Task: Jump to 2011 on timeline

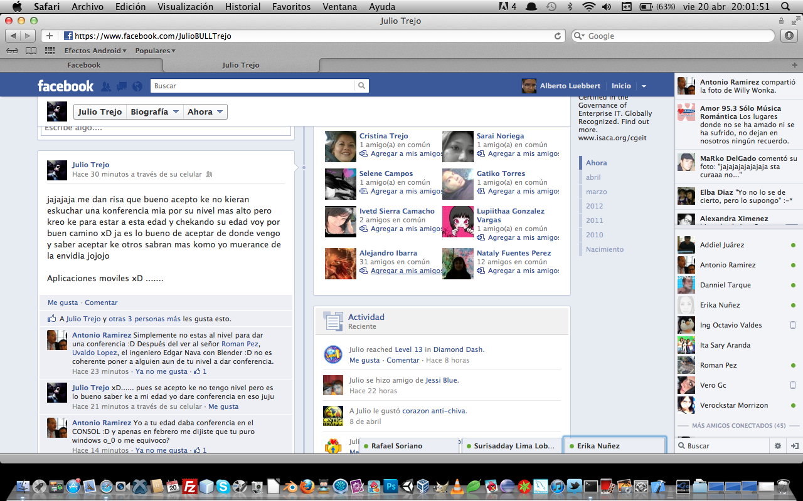Action: [594, 220]
